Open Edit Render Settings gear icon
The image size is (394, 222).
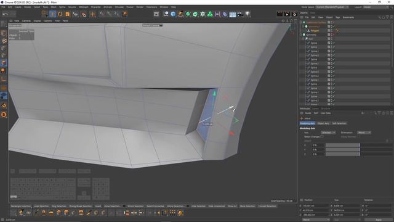(294, 14)
